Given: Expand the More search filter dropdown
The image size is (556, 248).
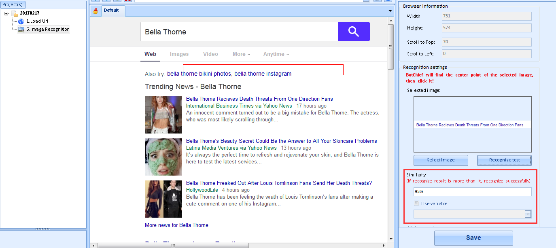Looking at the screenshot, I should coord(241,54).
